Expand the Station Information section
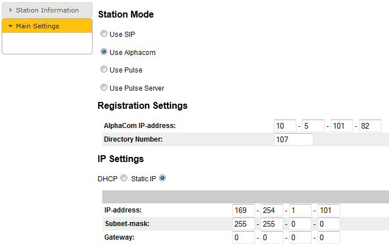This screenshot has width=389, height=247. click(47, 10)
